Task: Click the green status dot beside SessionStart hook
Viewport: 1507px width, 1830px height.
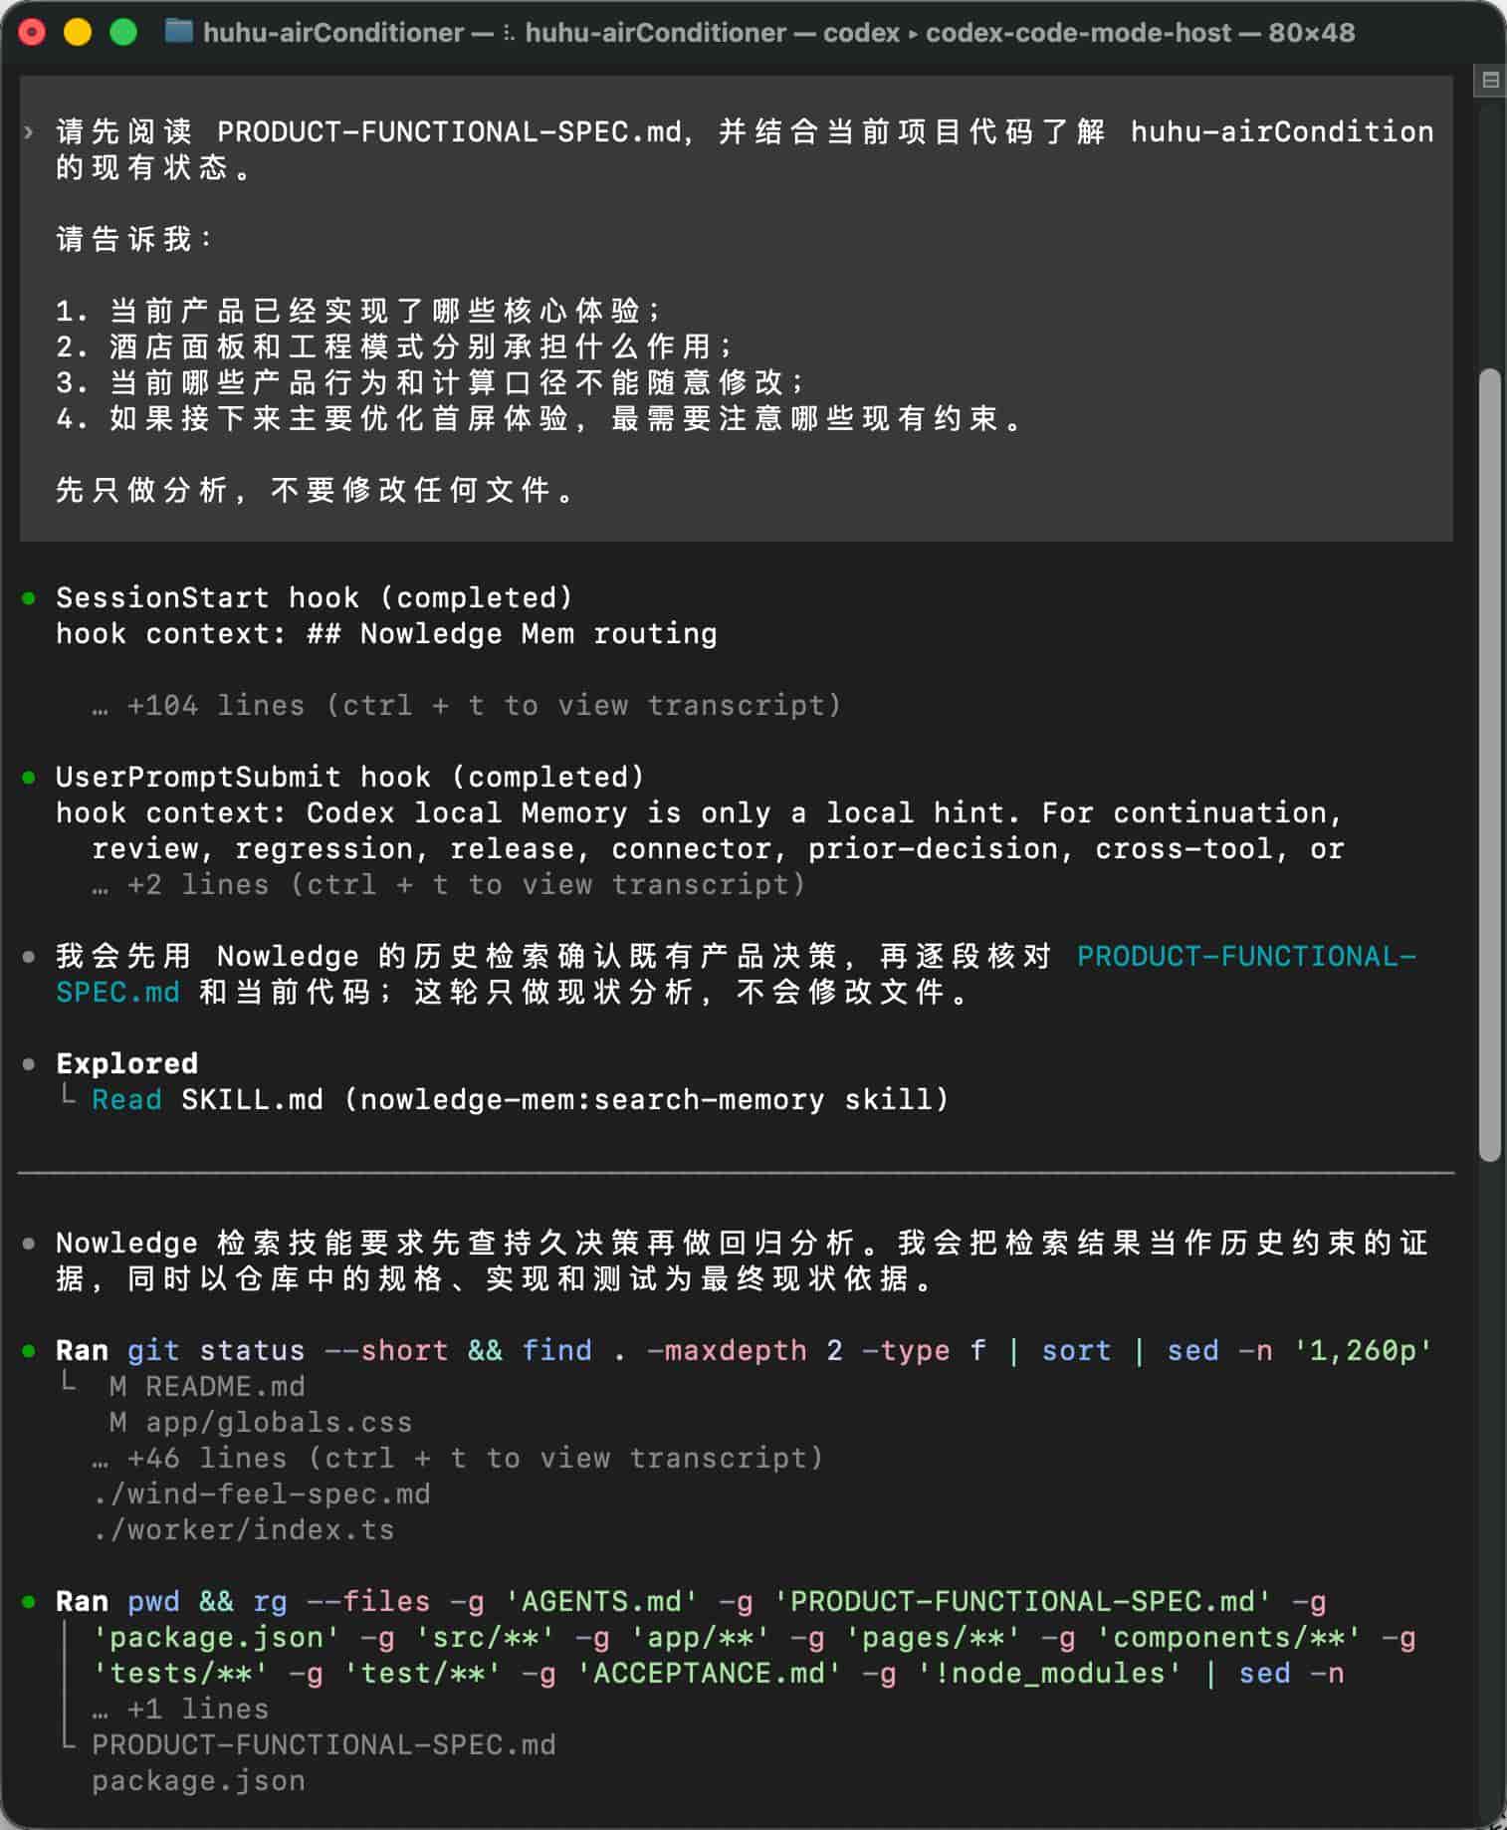Action: 29,598
